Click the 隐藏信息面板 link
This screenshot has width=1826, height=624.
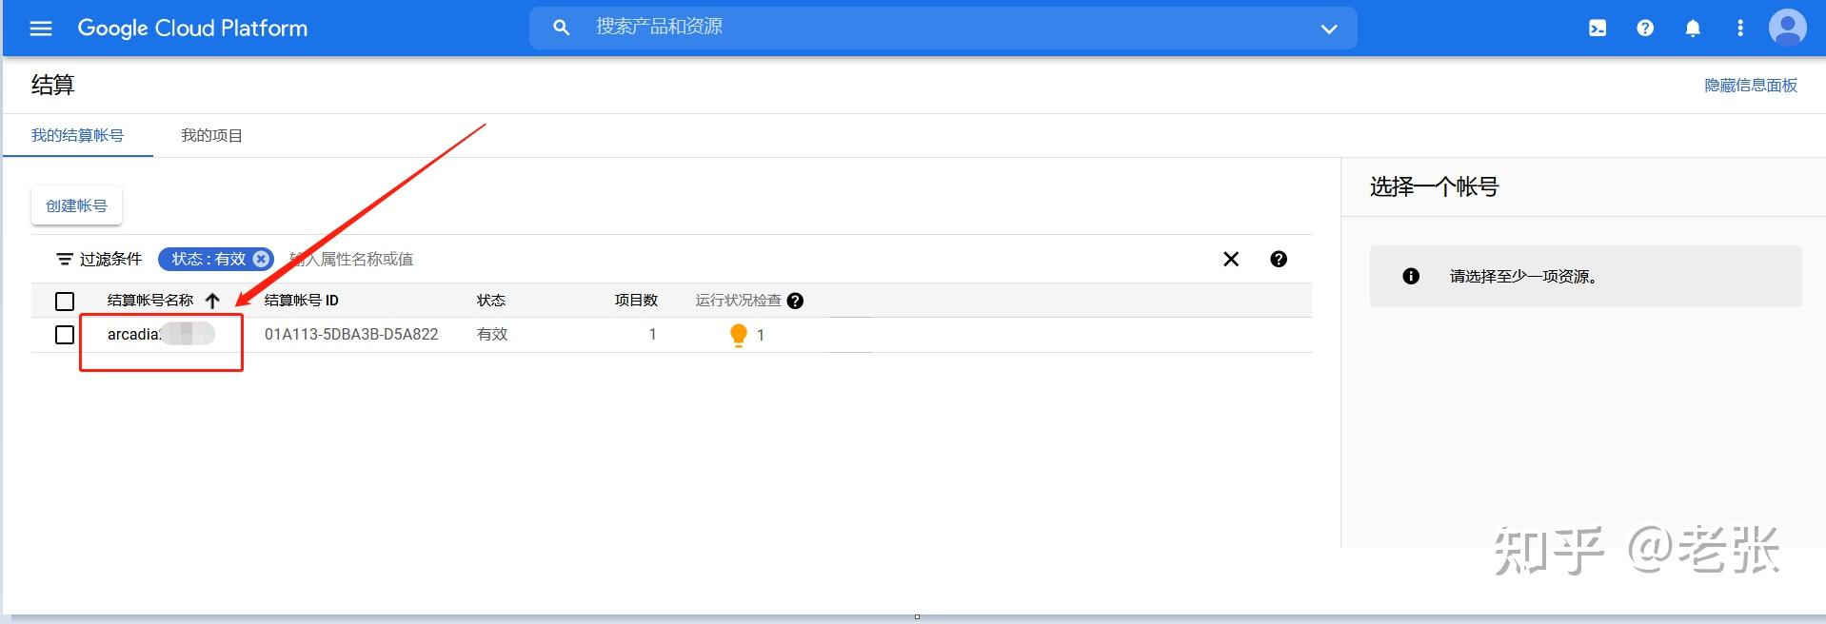click(1750, 86)
